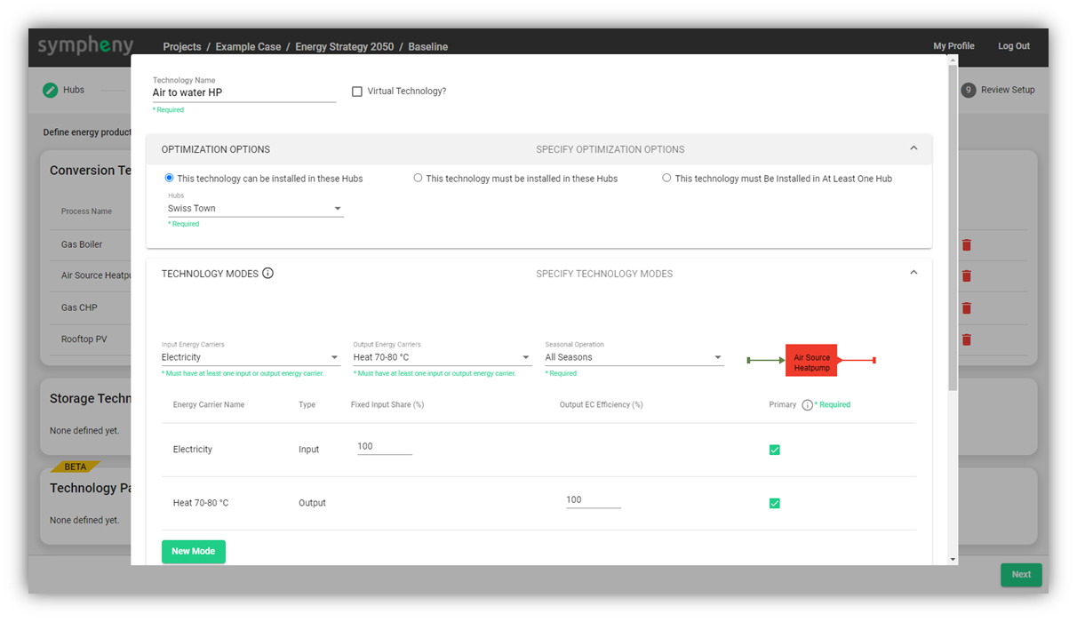Click the Primary column info icon
The image size is (1077, 622).
(807, 405)
